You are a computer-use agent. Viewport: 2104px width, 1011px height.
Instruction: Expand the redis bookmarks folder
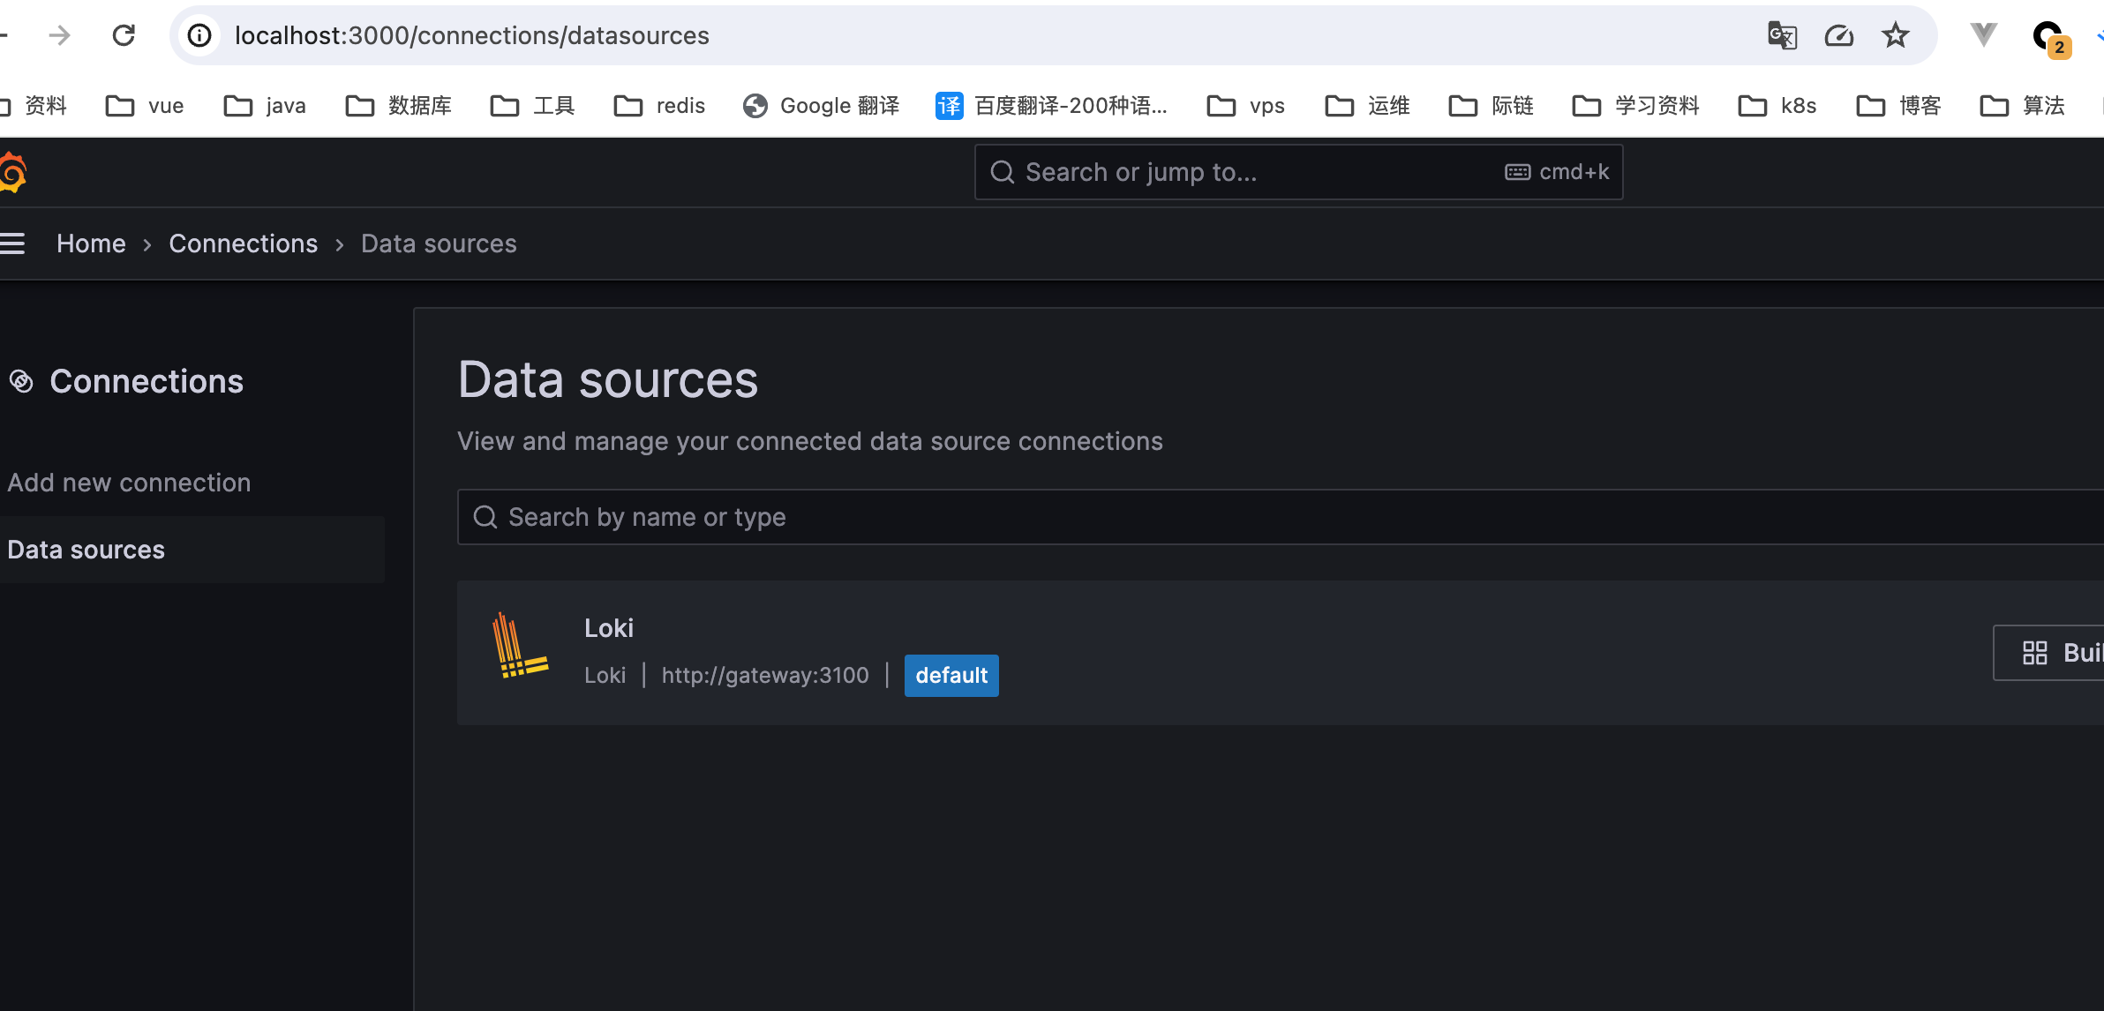tap(659, 106)
